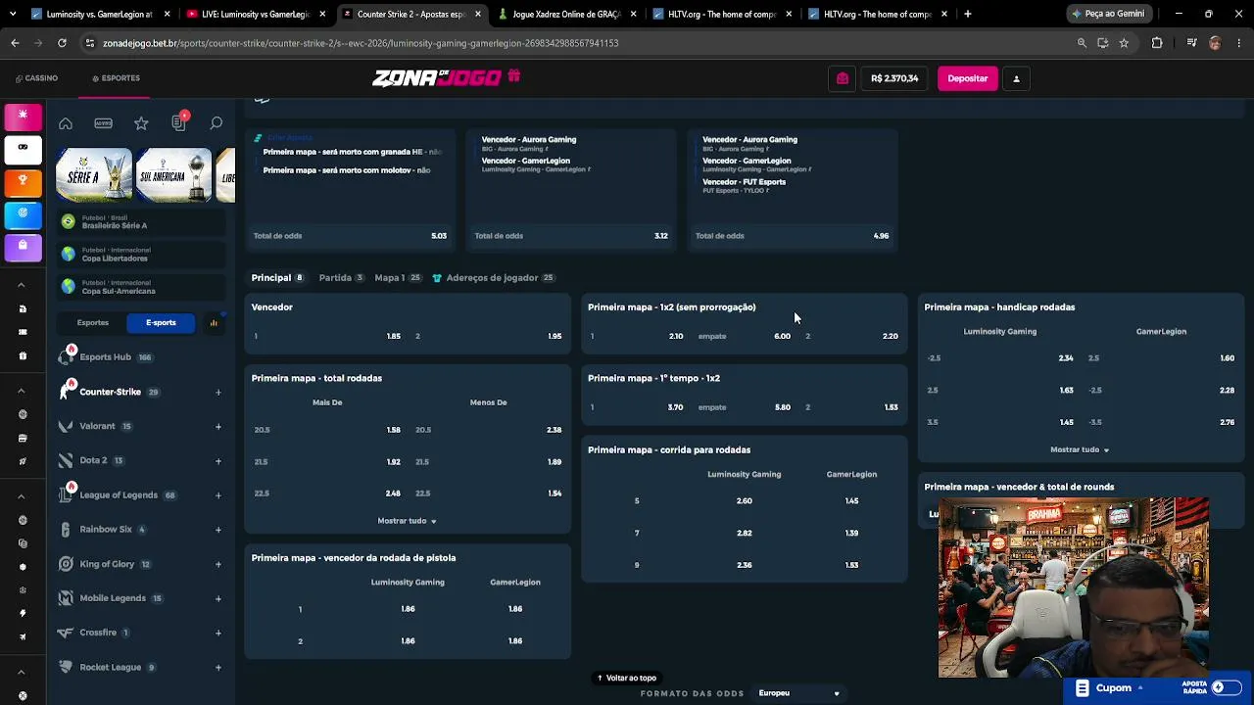
Task: Click the 'Peça ao Gemini' button
Action: pos(1109,14)
